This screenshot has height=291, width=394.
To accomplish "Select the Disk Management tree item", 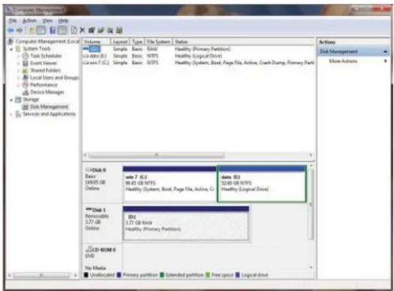I will tap(49, 107).
